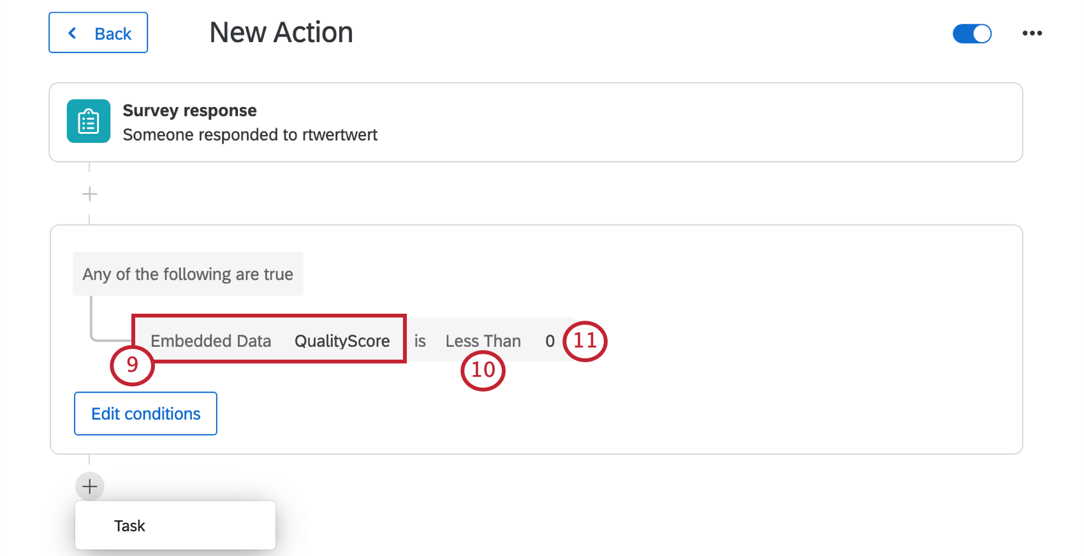Click the circled number 9 annotation
This screenshot has width=1084, height=556.
pos(132,366)
